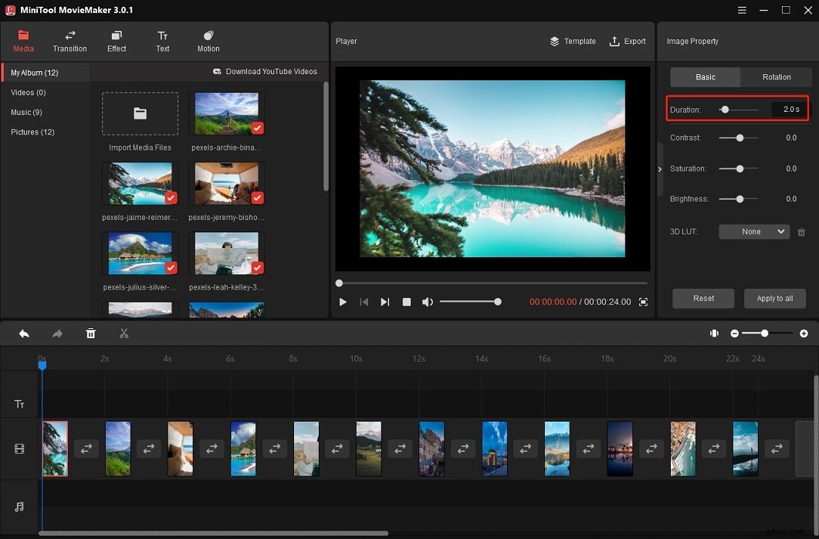Open the Effect panel

pos(116,36)
